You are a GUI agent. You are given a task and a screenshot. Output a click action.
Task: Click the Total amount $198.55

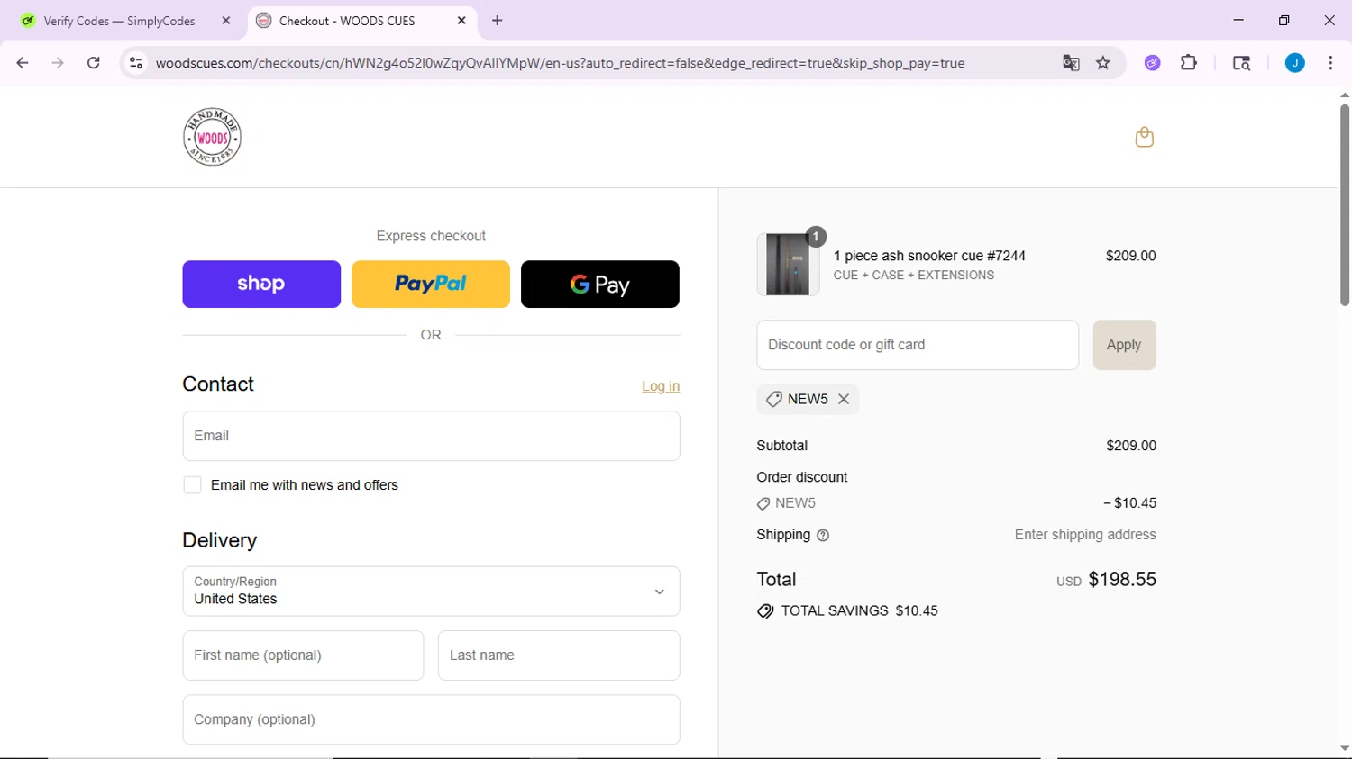[1122, 580]
